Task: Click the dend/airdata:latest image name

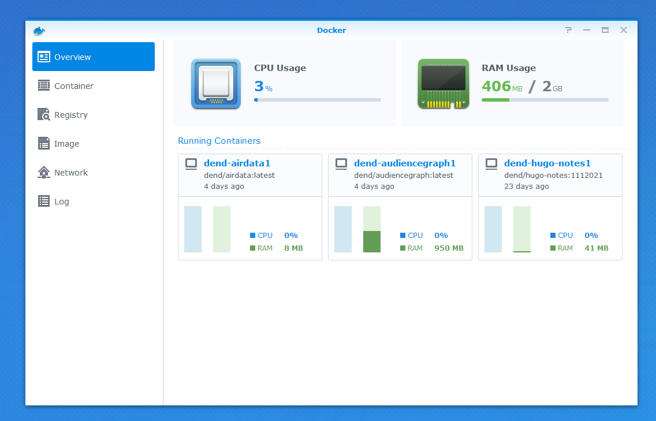Action: pyautogui.click(x=239, y=176)
